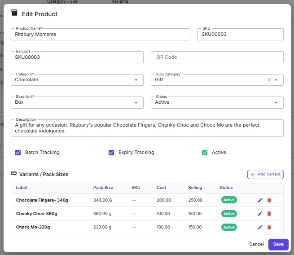Open the Base Unit dropdown showing Box
This screenshot has height=255, width=294.
coord(77,102)
